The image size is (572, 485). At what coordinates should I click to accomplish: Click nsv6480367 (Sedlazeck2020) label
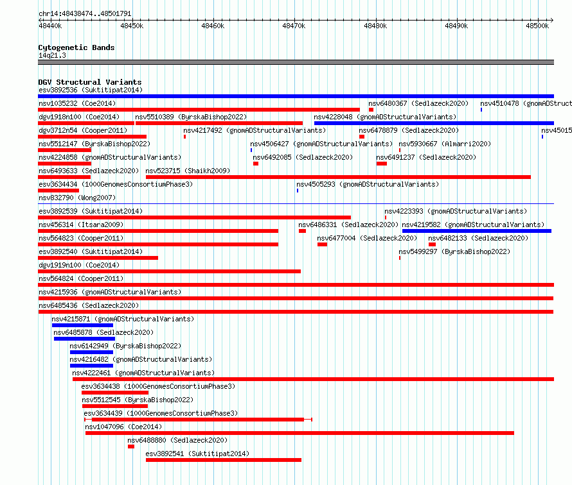(418, 103)
